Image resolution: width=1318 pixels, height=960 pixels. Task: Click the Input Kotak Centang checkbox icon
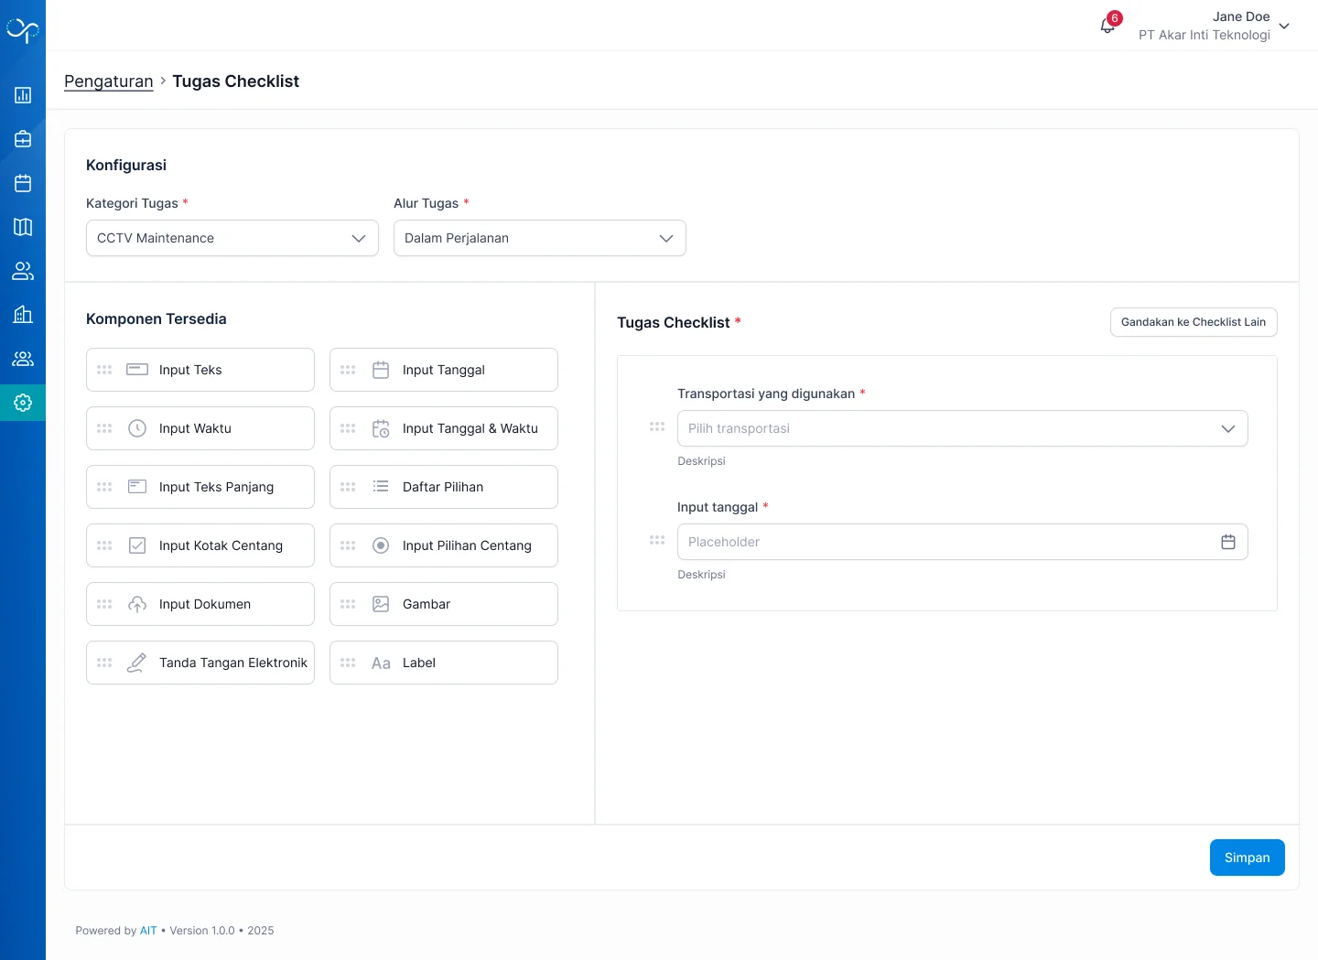[x=137, y=545]
